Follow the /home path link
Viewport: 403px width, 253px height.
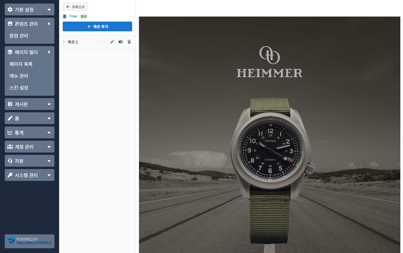click(73, 16)
